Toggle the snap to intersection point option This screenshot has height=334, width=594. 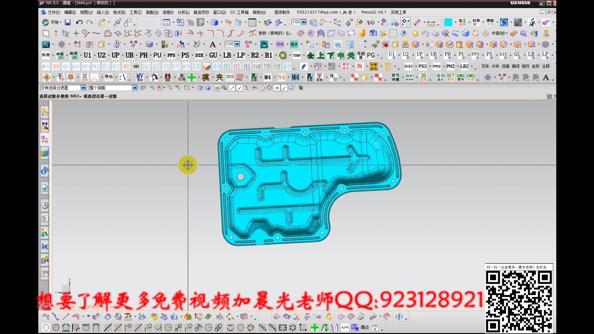tap(254, 88)
